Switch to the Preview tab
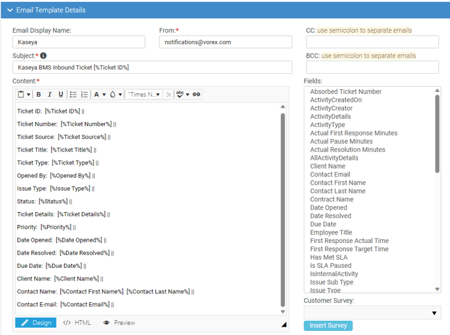The height and width of the screenshot is (335, 450). click(119, 323)
